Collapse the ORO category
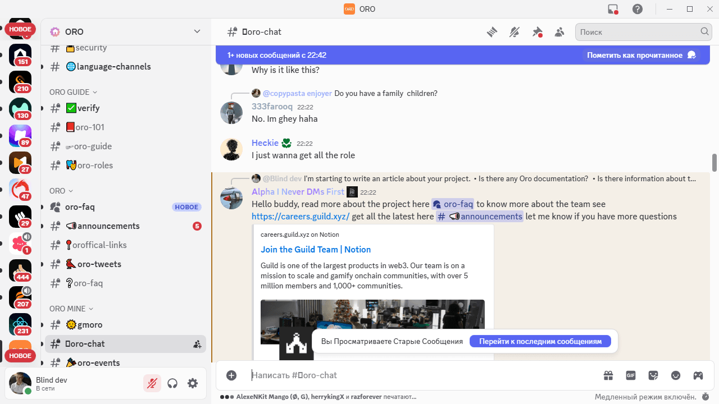This screenshot has width=719, height=404. pyautogui.click(x=61, y=191)
